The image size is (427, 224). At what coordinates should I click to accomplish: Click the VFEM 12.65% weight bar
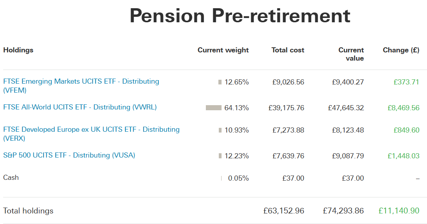click(220, 82)
